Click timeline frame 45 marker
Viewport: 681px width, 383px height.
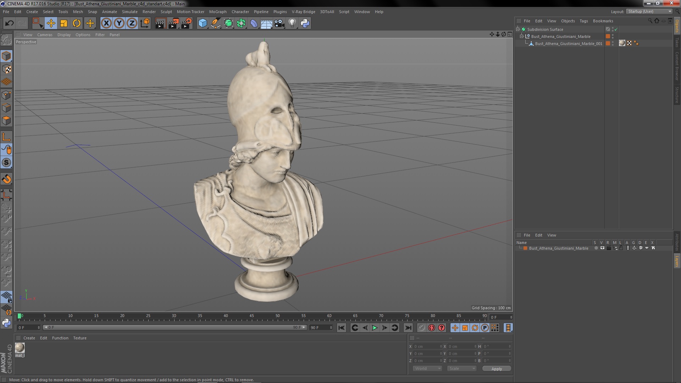251,316
